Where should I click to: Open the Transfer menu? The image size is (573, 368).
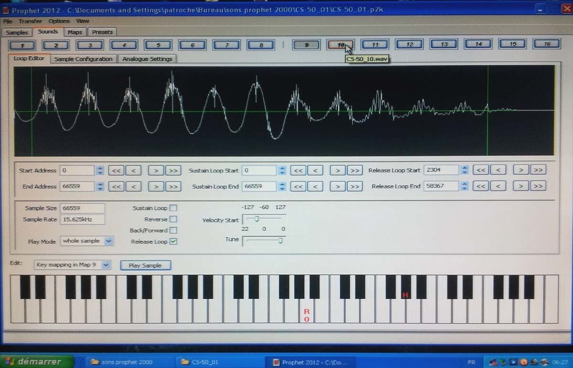[30, 21]
